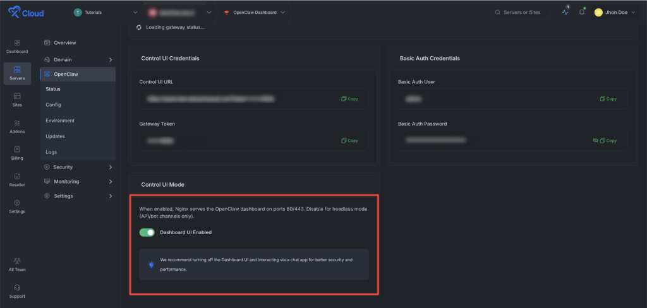The height and width of the screenshot is (308, 647).
Task: Copy the Control UI URL
Action: (349, 99)
